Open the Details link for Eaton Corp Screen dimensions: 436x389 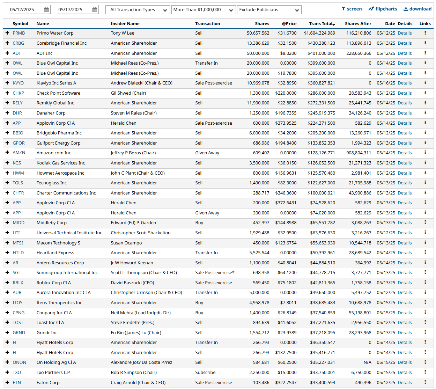[x=405, y=383]
